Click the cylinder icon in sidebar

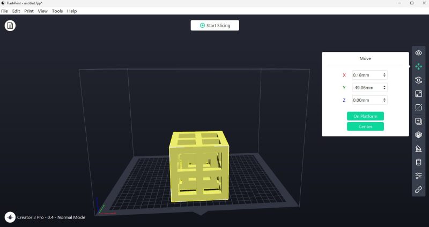pyautogui.click(x=418, y=162)
